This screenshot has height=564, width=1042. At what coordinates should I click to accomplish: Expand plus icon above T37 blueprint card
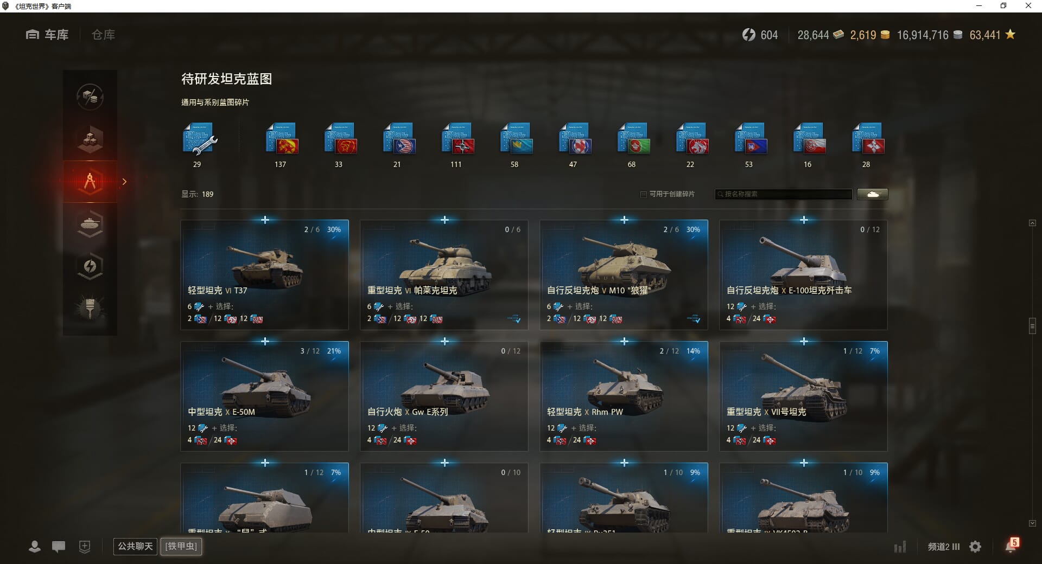click(265, 220)
